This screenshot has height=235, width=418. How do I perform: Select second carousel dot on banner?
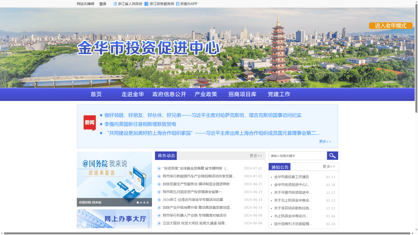click(141, 203)
